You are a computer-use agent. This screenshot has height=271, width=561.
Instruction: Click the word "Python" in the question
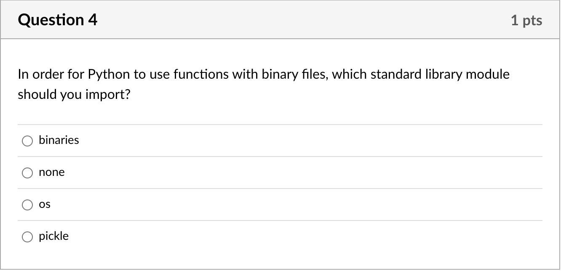[x=109, y=75]
